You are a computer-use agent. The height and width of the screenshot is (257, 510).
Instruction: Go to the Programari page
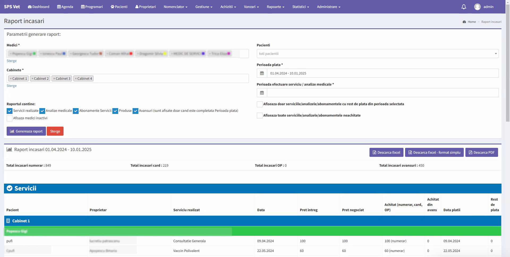[92, 7]
